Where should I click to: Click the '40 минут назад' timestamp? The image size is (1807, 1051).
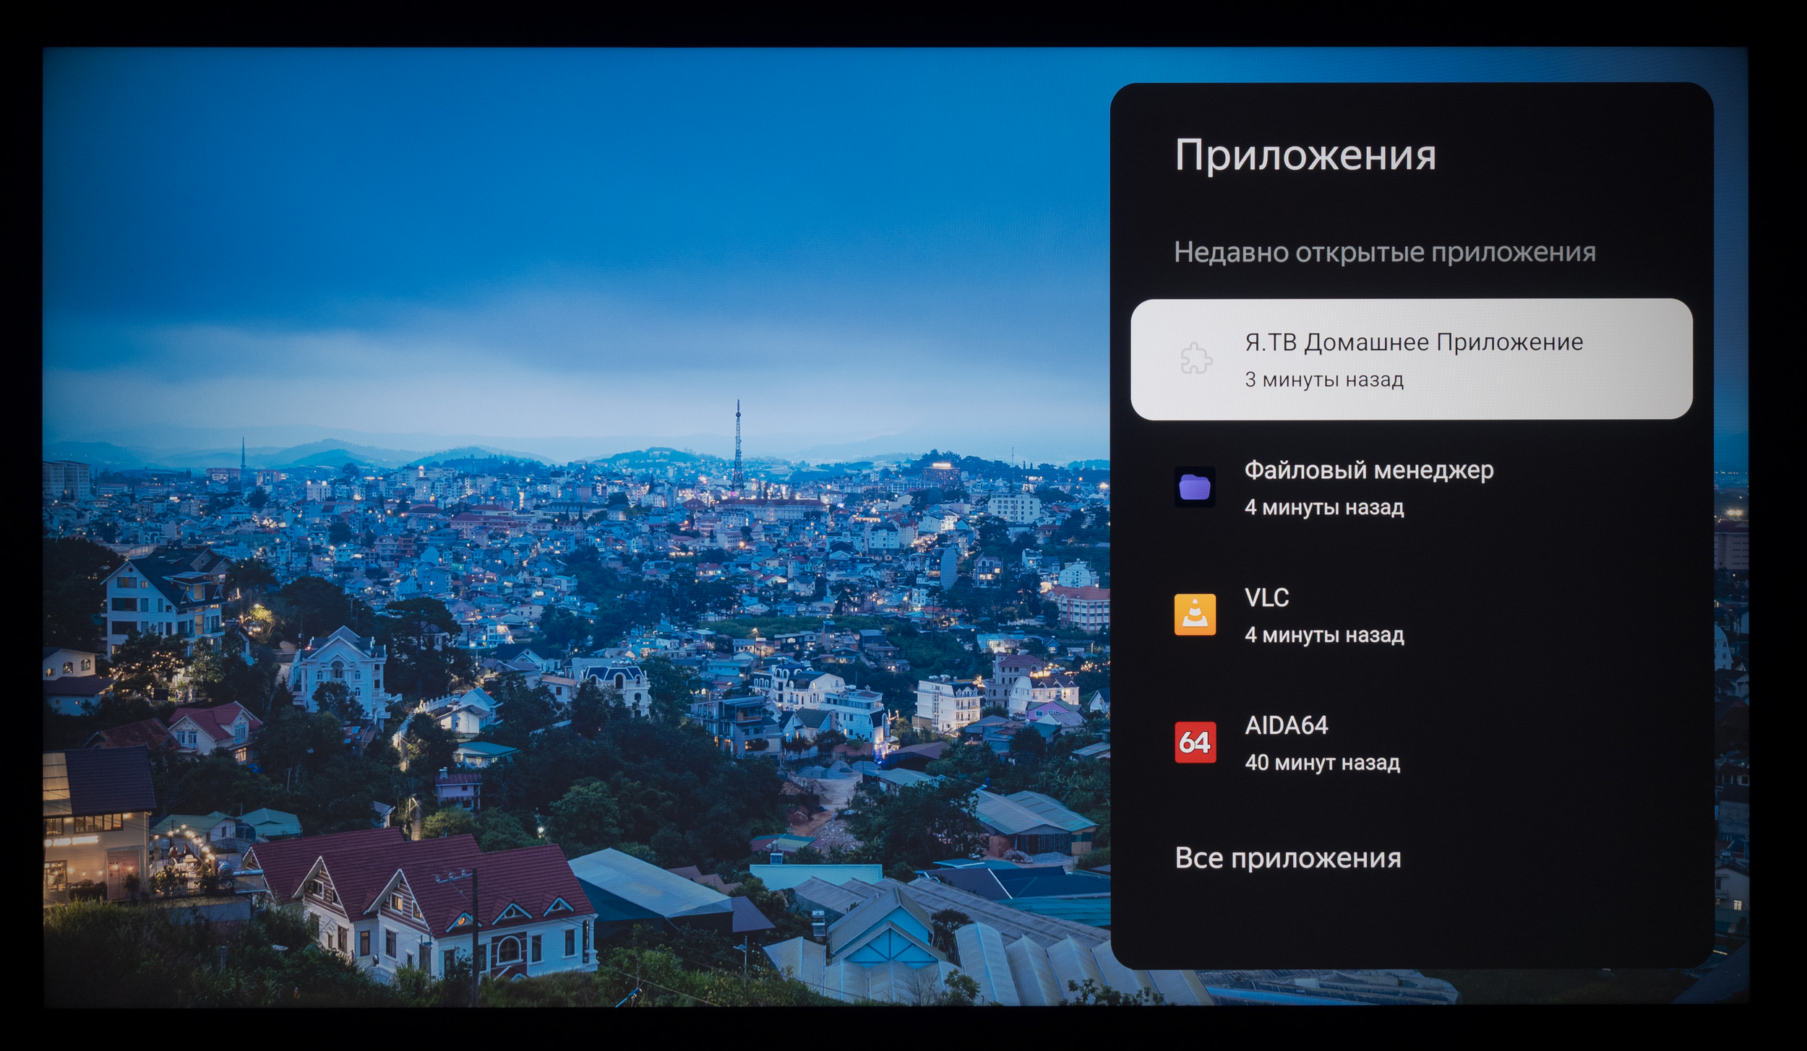(x=1322, y=763)
